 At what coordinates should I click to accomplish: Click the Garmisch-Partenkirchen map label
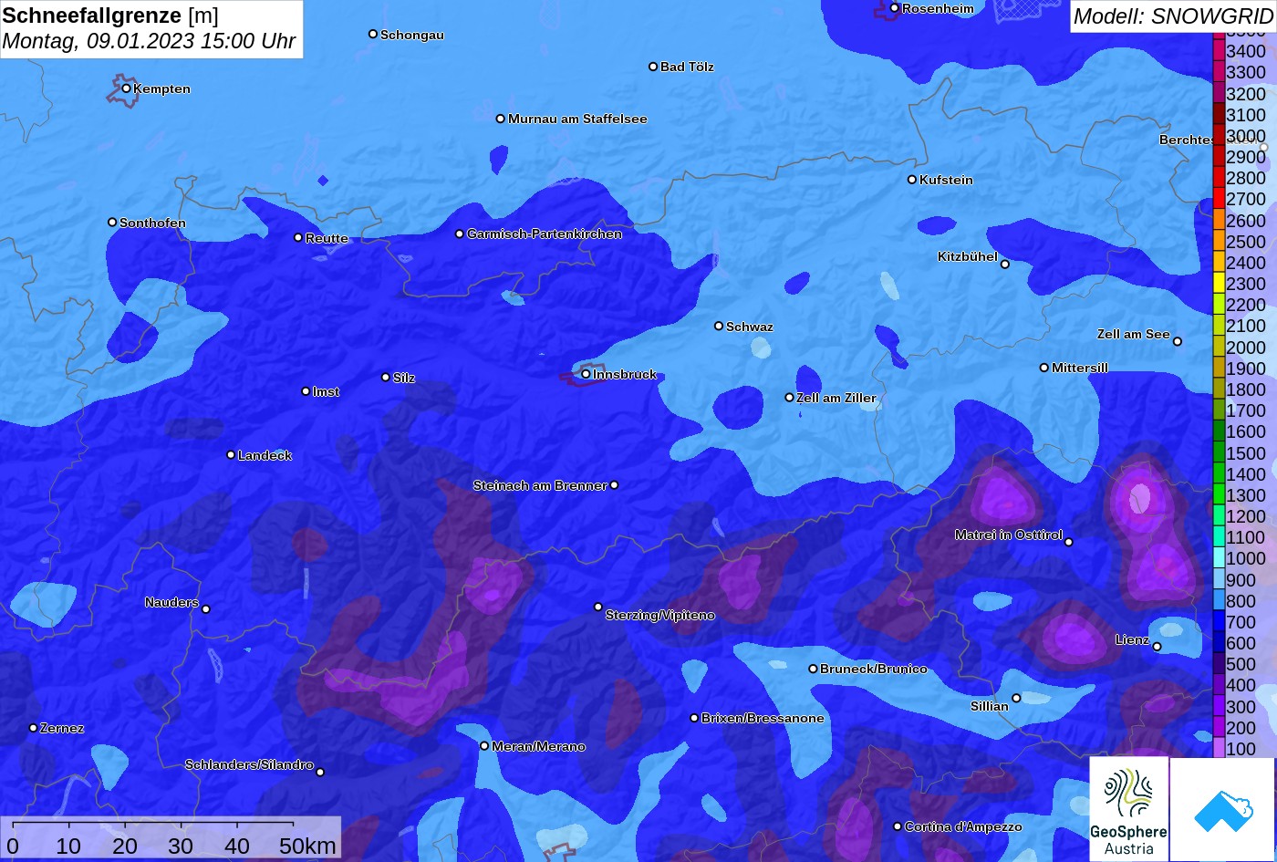pyautogui.click(x=545, y=234)
